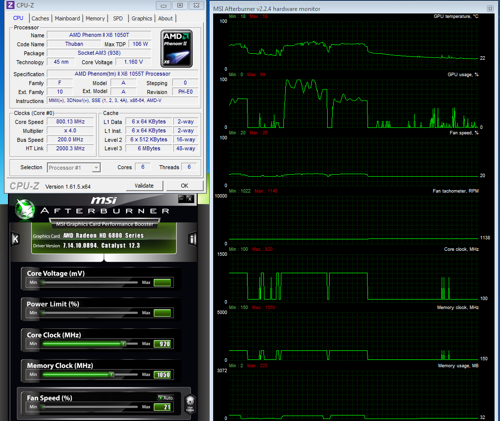
Task: Click the CPU core voltage value '1.160 V'
Action: (x=133, y=62)
